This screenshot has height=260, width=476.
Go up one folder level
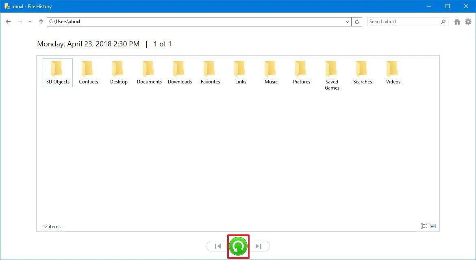[41, 22]
